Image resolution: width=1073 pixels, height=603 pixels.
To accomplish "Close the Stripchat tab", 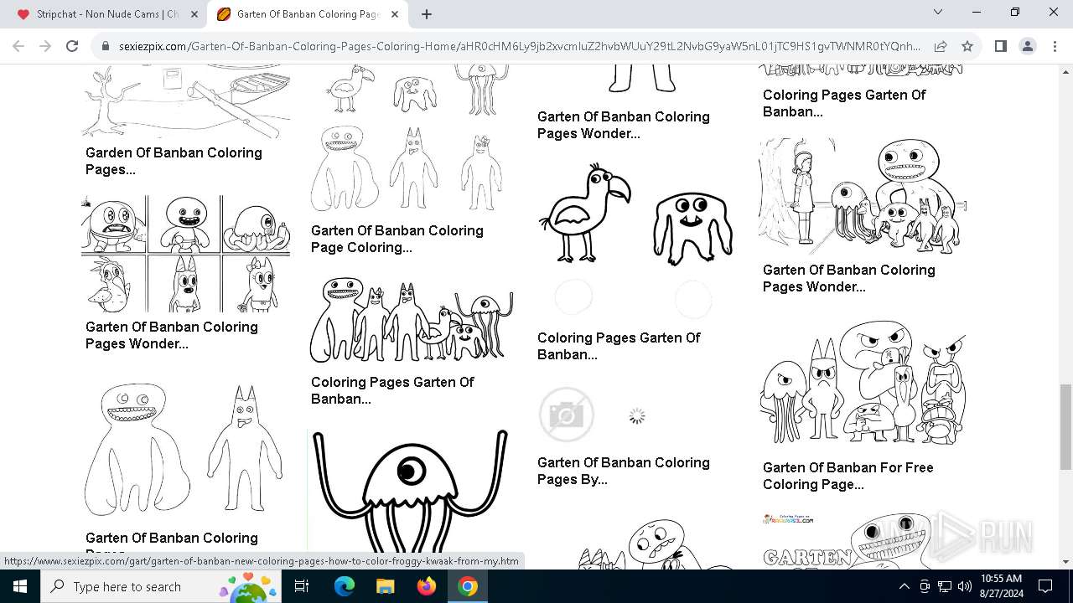I will 194,14.
